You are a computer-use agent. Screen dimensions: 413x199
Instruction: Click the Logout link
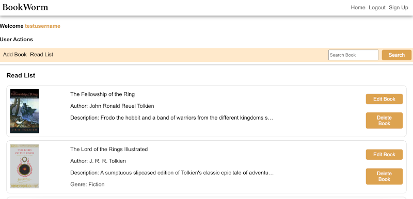click(377, 8)
